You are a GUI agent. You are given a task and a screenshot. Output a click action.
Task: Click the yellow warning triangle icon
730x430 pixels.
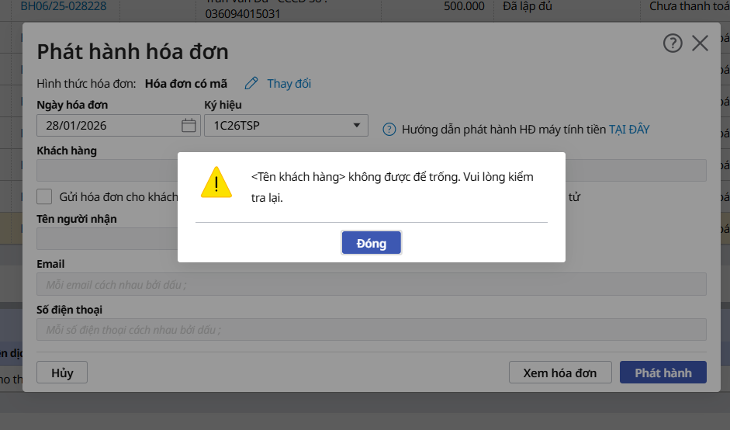(x=216, y=183)
